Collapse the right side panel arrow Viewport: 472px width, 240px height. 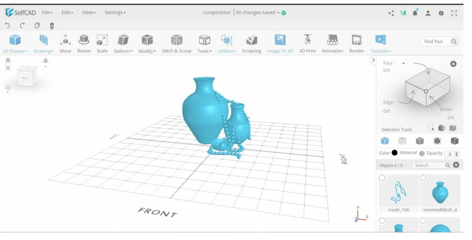coord(373,60)
